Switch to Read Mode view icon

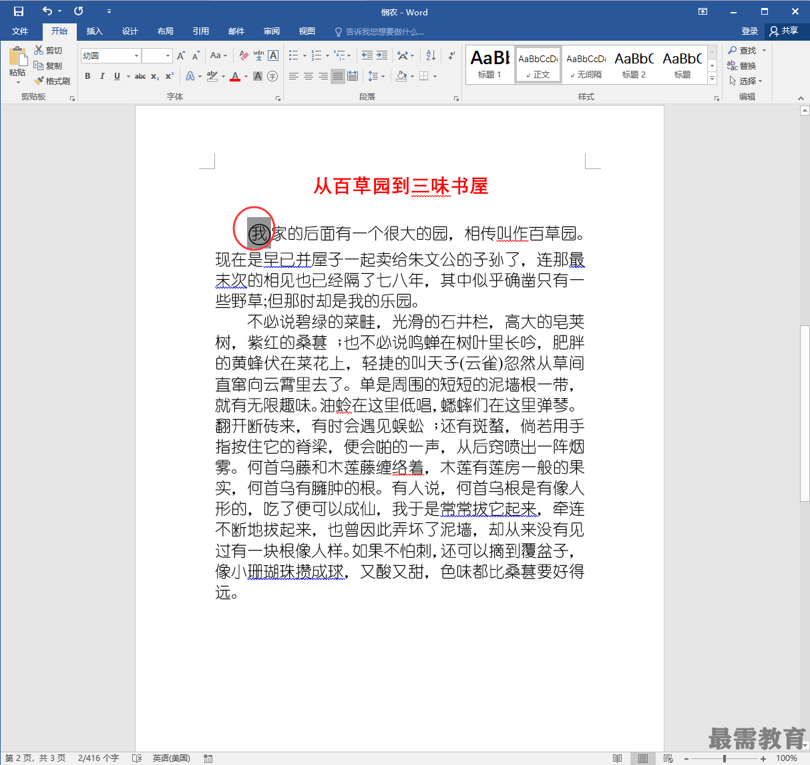coord(618,758)
